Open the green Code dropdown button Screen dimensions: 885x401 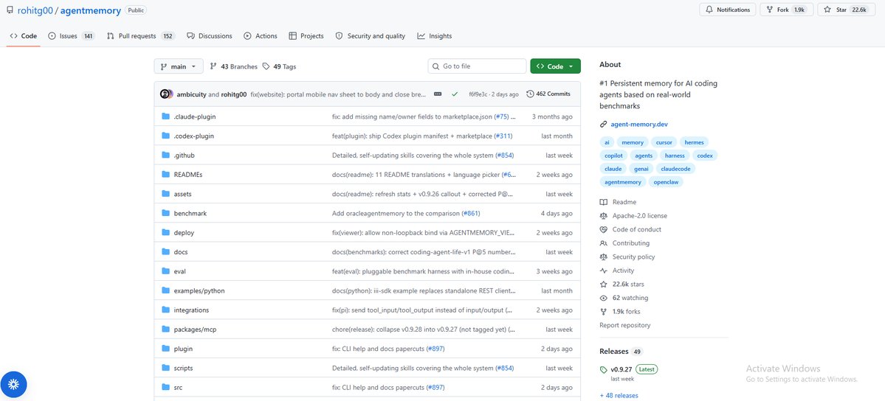pyautogui.click(x=555, y=66)
